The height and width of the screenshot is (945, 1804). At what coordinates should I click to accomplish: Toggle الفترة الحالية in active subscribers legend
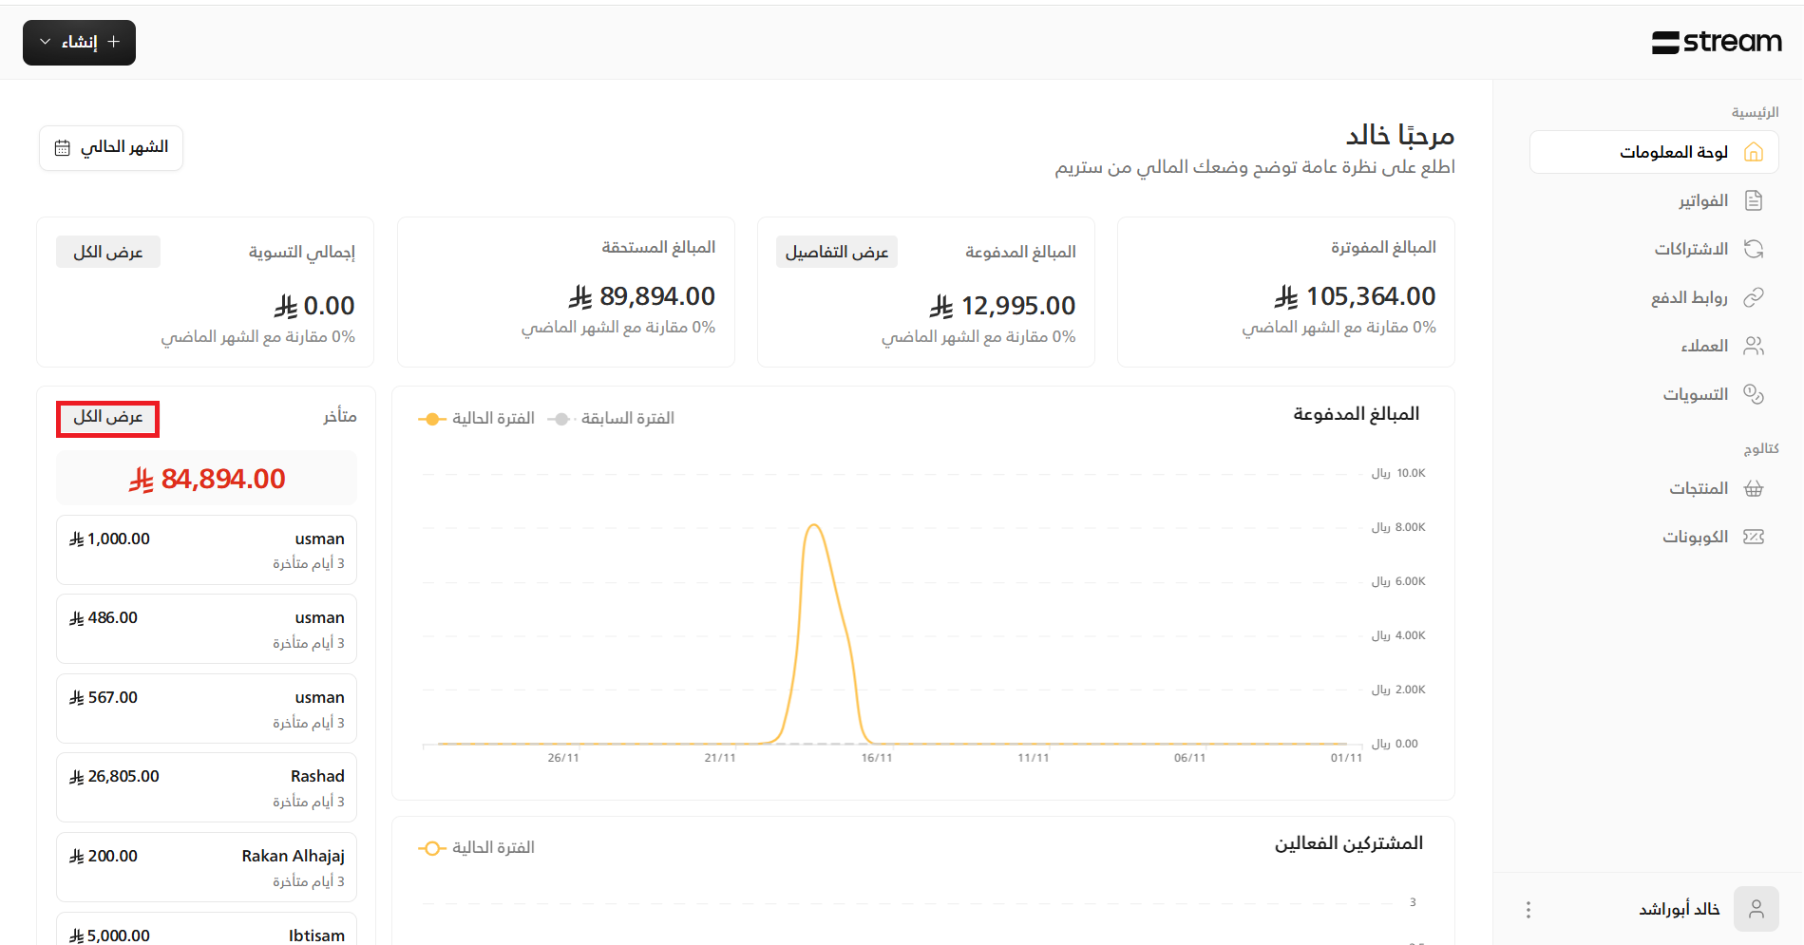coord(477,848)
